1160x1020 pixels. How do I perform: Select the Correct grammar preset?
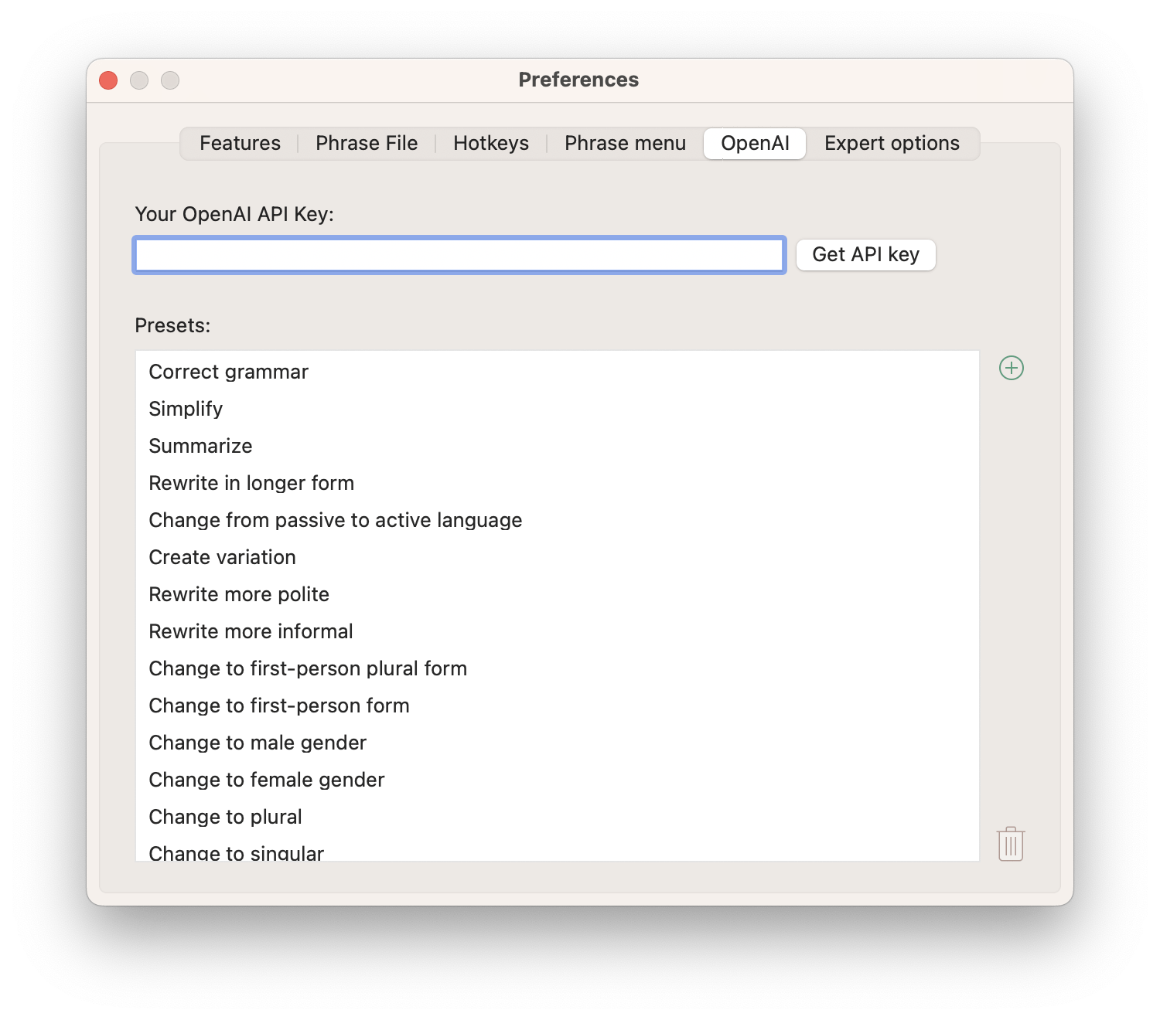[x=557, y=372]
